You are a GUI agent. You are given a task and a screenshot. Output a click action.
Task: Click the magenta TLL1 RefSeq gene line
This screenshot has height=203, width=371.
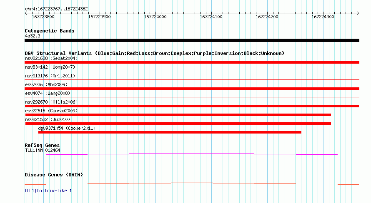pyautogui.click(x=192, y=154)
